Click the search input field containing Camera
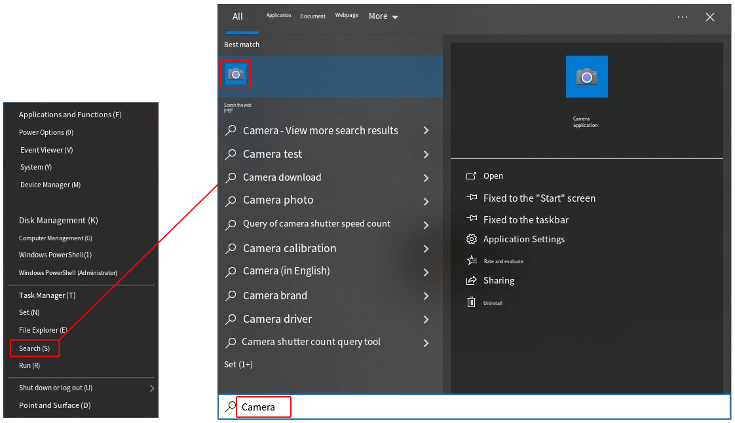The width and height of the screenshot is (735, 423). pyautogui.click(x=474, y=407)
